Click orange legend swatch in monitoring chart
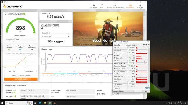Screen dimensions: 188x105 point(48,74)
